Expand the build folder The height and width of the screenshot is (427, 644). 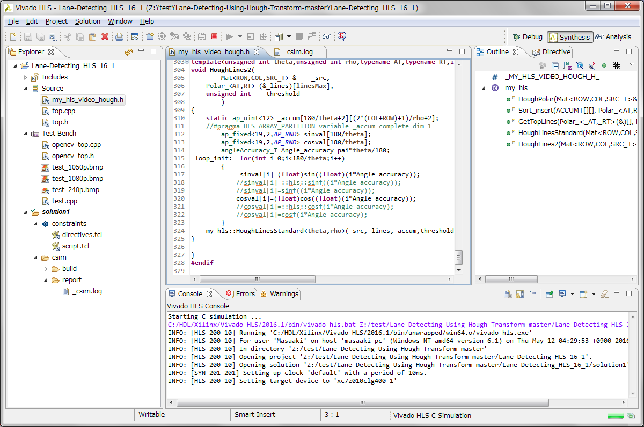tap(45, 269)
